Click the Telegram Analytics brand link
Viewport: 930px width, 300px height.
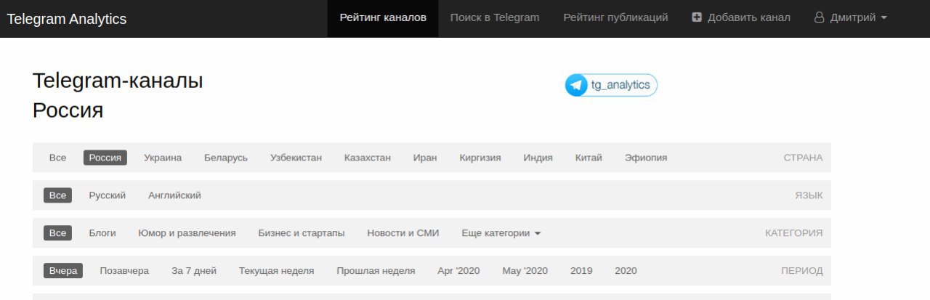click(x=67, y=19)
